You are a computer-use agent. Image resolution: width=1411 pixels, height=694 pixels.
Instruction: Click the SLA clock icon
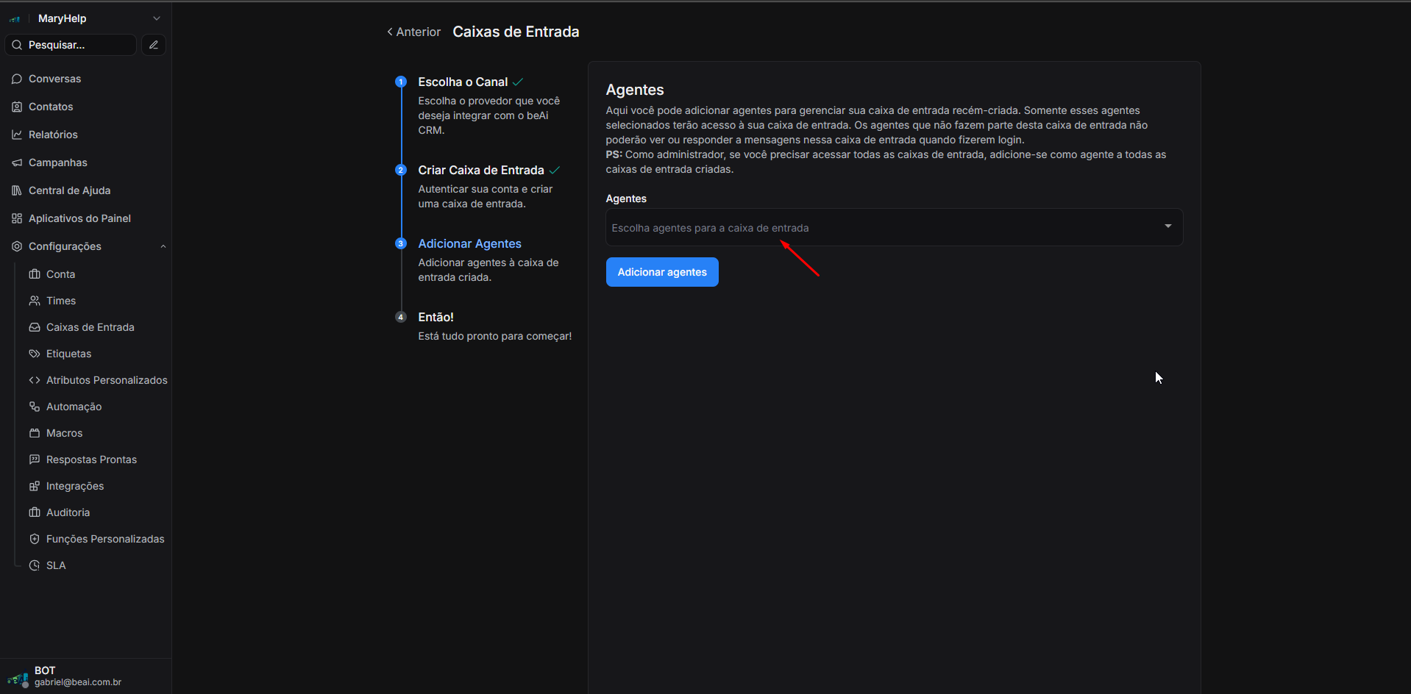tap(35, 565)
